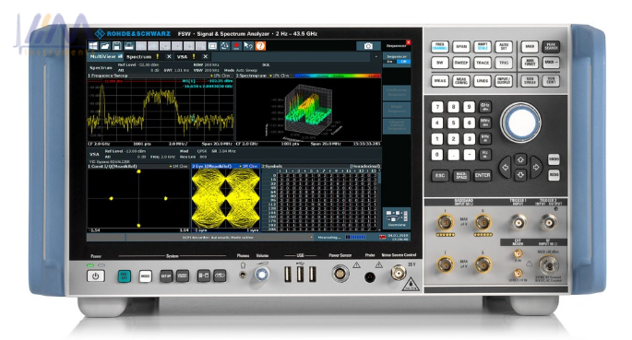Click the printer icon in the toolbar
The image size is (632, 340).
[129, 46]
